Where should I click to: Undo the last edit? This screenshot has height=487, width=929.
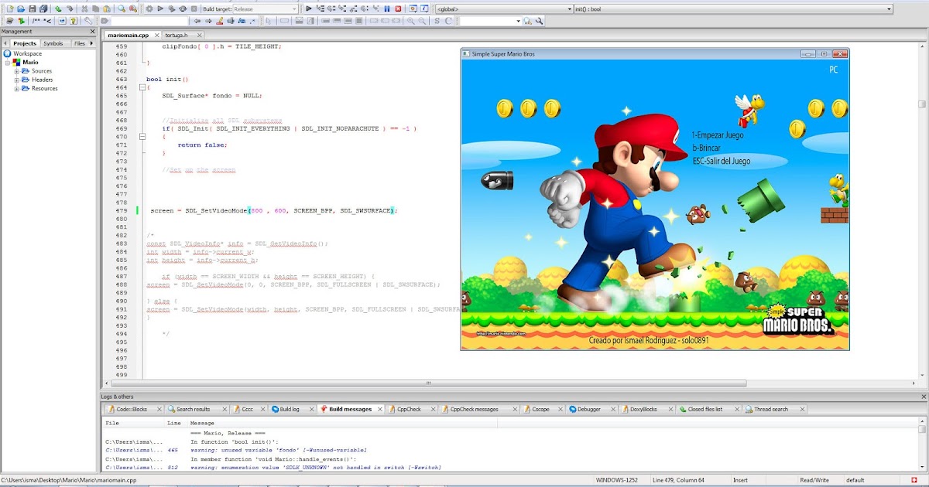point(57,8)
